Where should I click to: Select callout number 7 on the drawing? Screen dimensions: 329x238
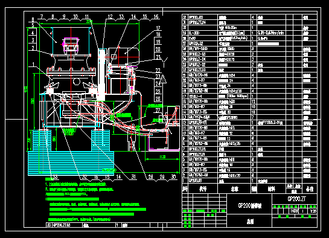tap(42, 16)
